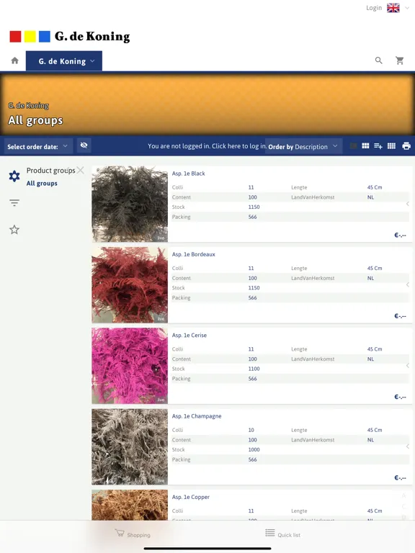Open the Shopping tab at bottom
The image size is (415, 553).
(133, 534)
